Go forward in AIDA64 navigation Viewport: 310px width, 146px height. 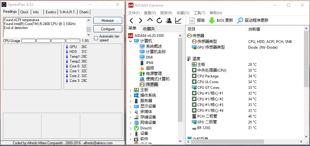coord(140,20)
